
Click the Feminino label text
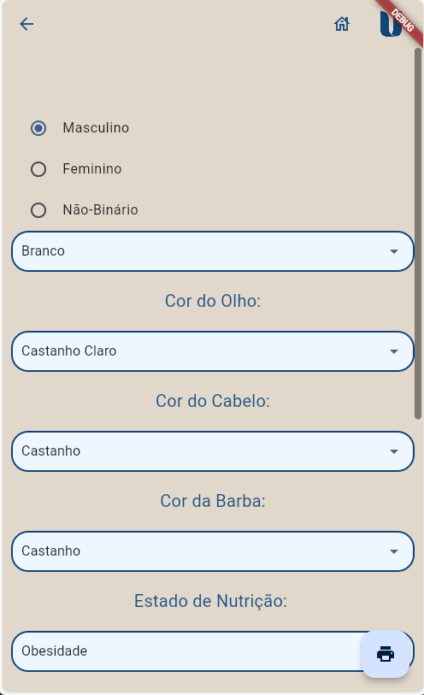pos(92,169)
